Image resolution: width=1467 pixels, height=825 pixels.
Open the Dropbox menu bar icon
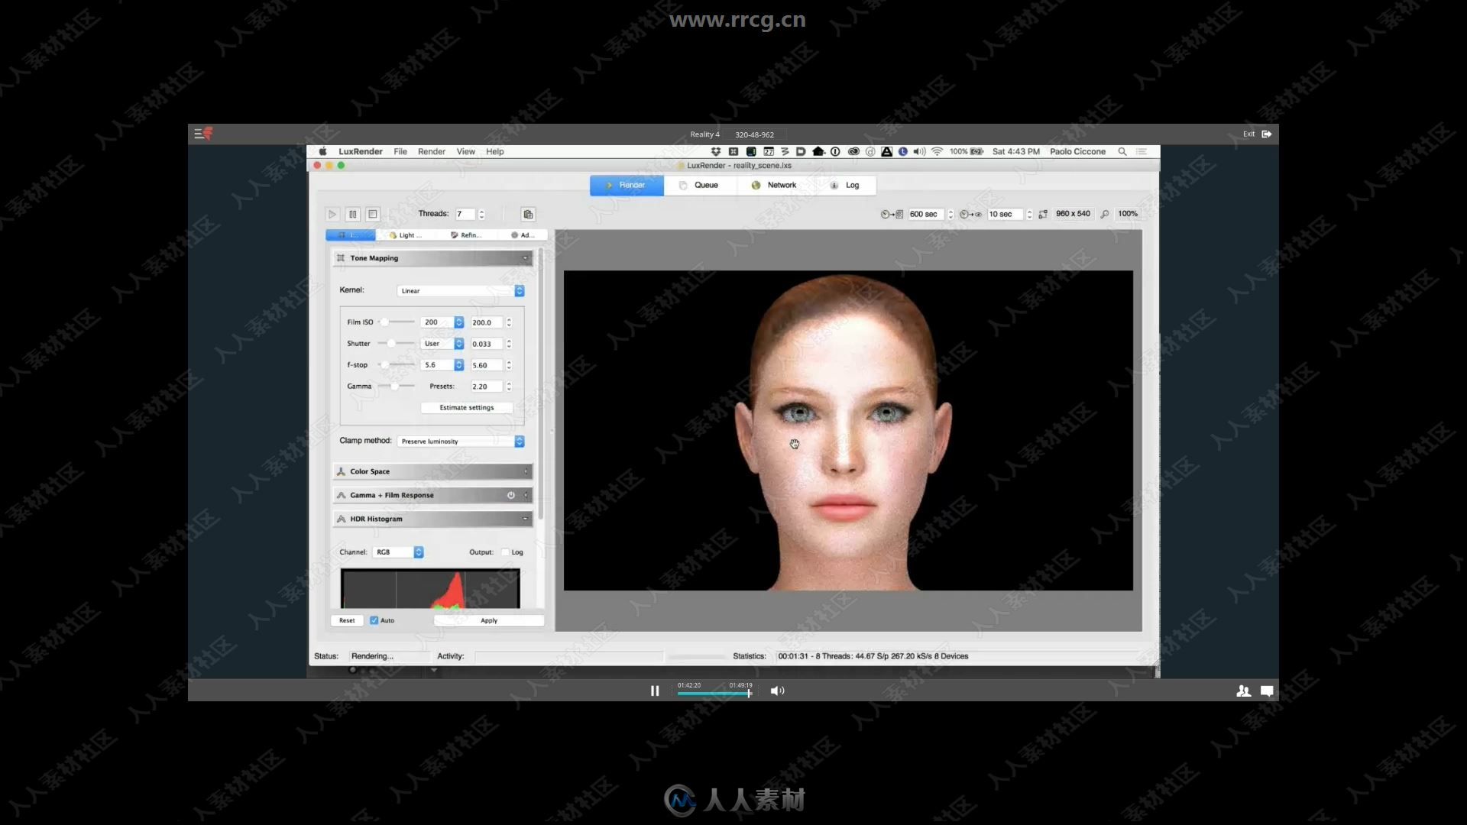[x=716, y=151]
